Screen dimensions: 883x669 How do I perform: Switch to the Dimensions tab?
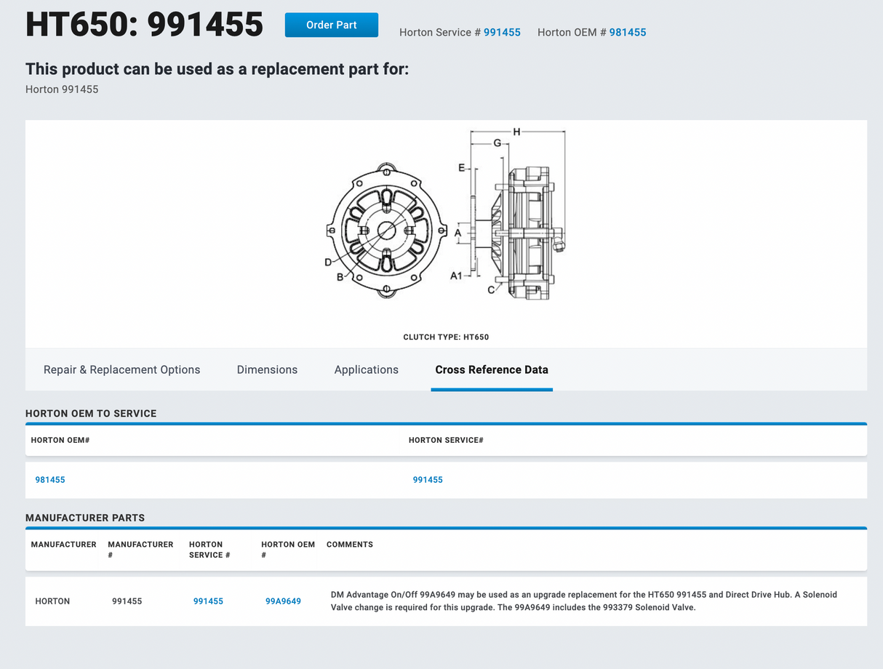tap(267, 369)
